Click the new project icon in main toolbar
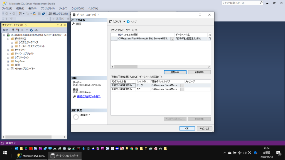Image resolution: width=285 pixels, height=160 pixels. (20, 14)
